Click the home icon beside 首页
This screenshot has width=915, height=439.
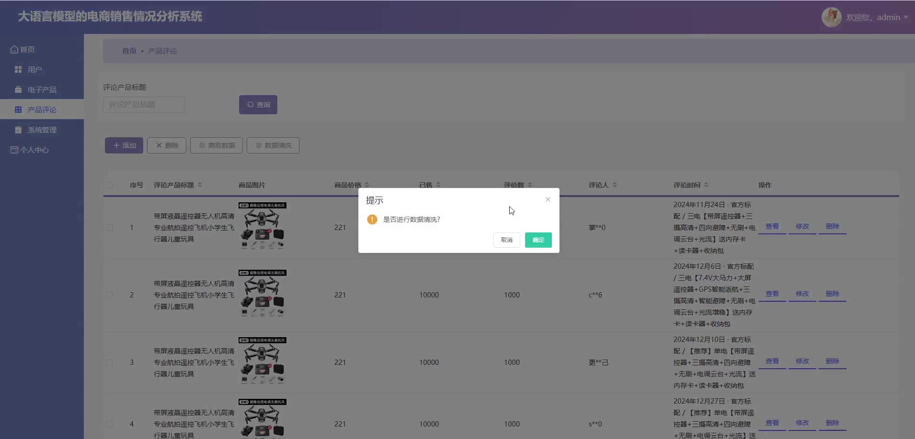coord(14,49)
